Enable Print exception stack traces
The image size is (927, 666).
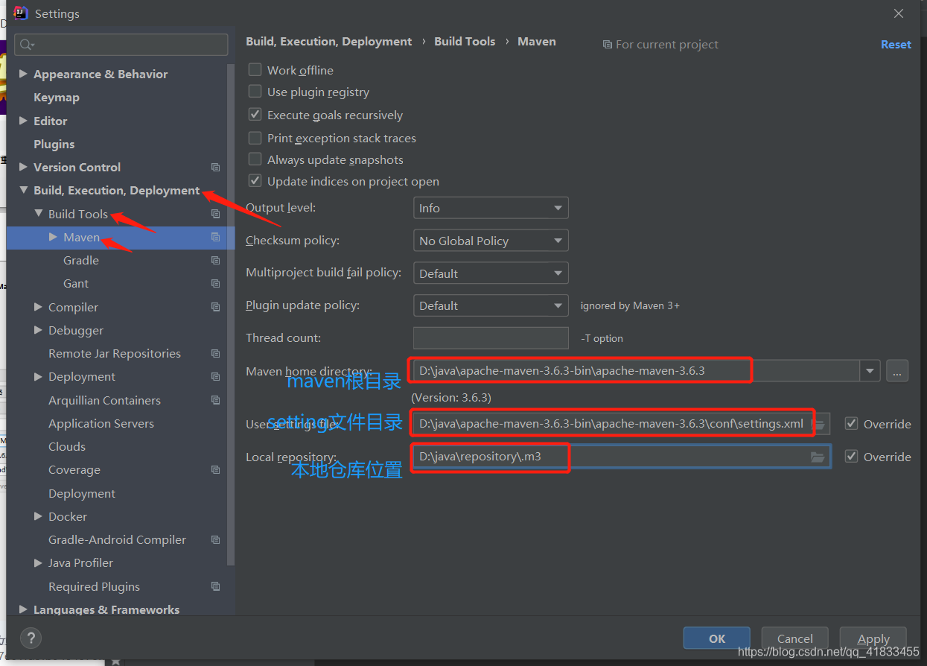(255, 138)
